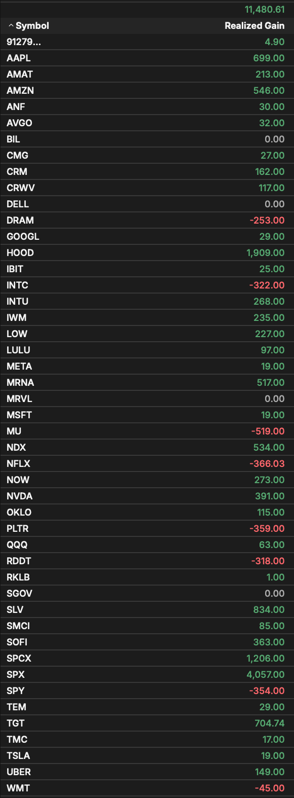
Task: Click the PLTR symbol
Action: point(18,529)
